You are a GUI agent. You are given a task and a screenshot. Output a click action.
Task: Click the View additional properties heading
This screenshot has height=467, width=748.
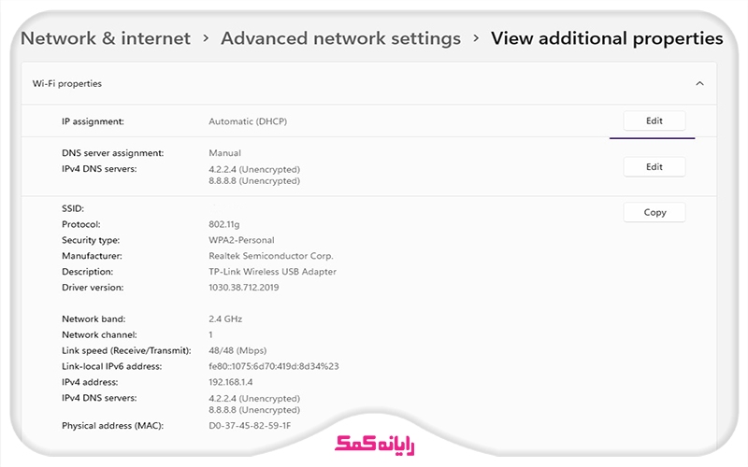607,38
